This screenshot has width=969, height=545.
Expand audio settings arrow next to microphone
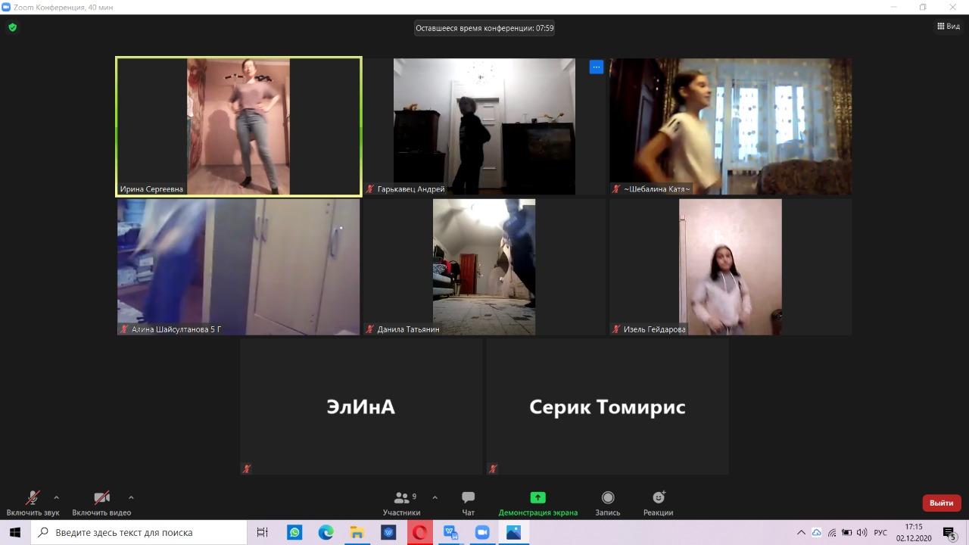tap(56, 497)
